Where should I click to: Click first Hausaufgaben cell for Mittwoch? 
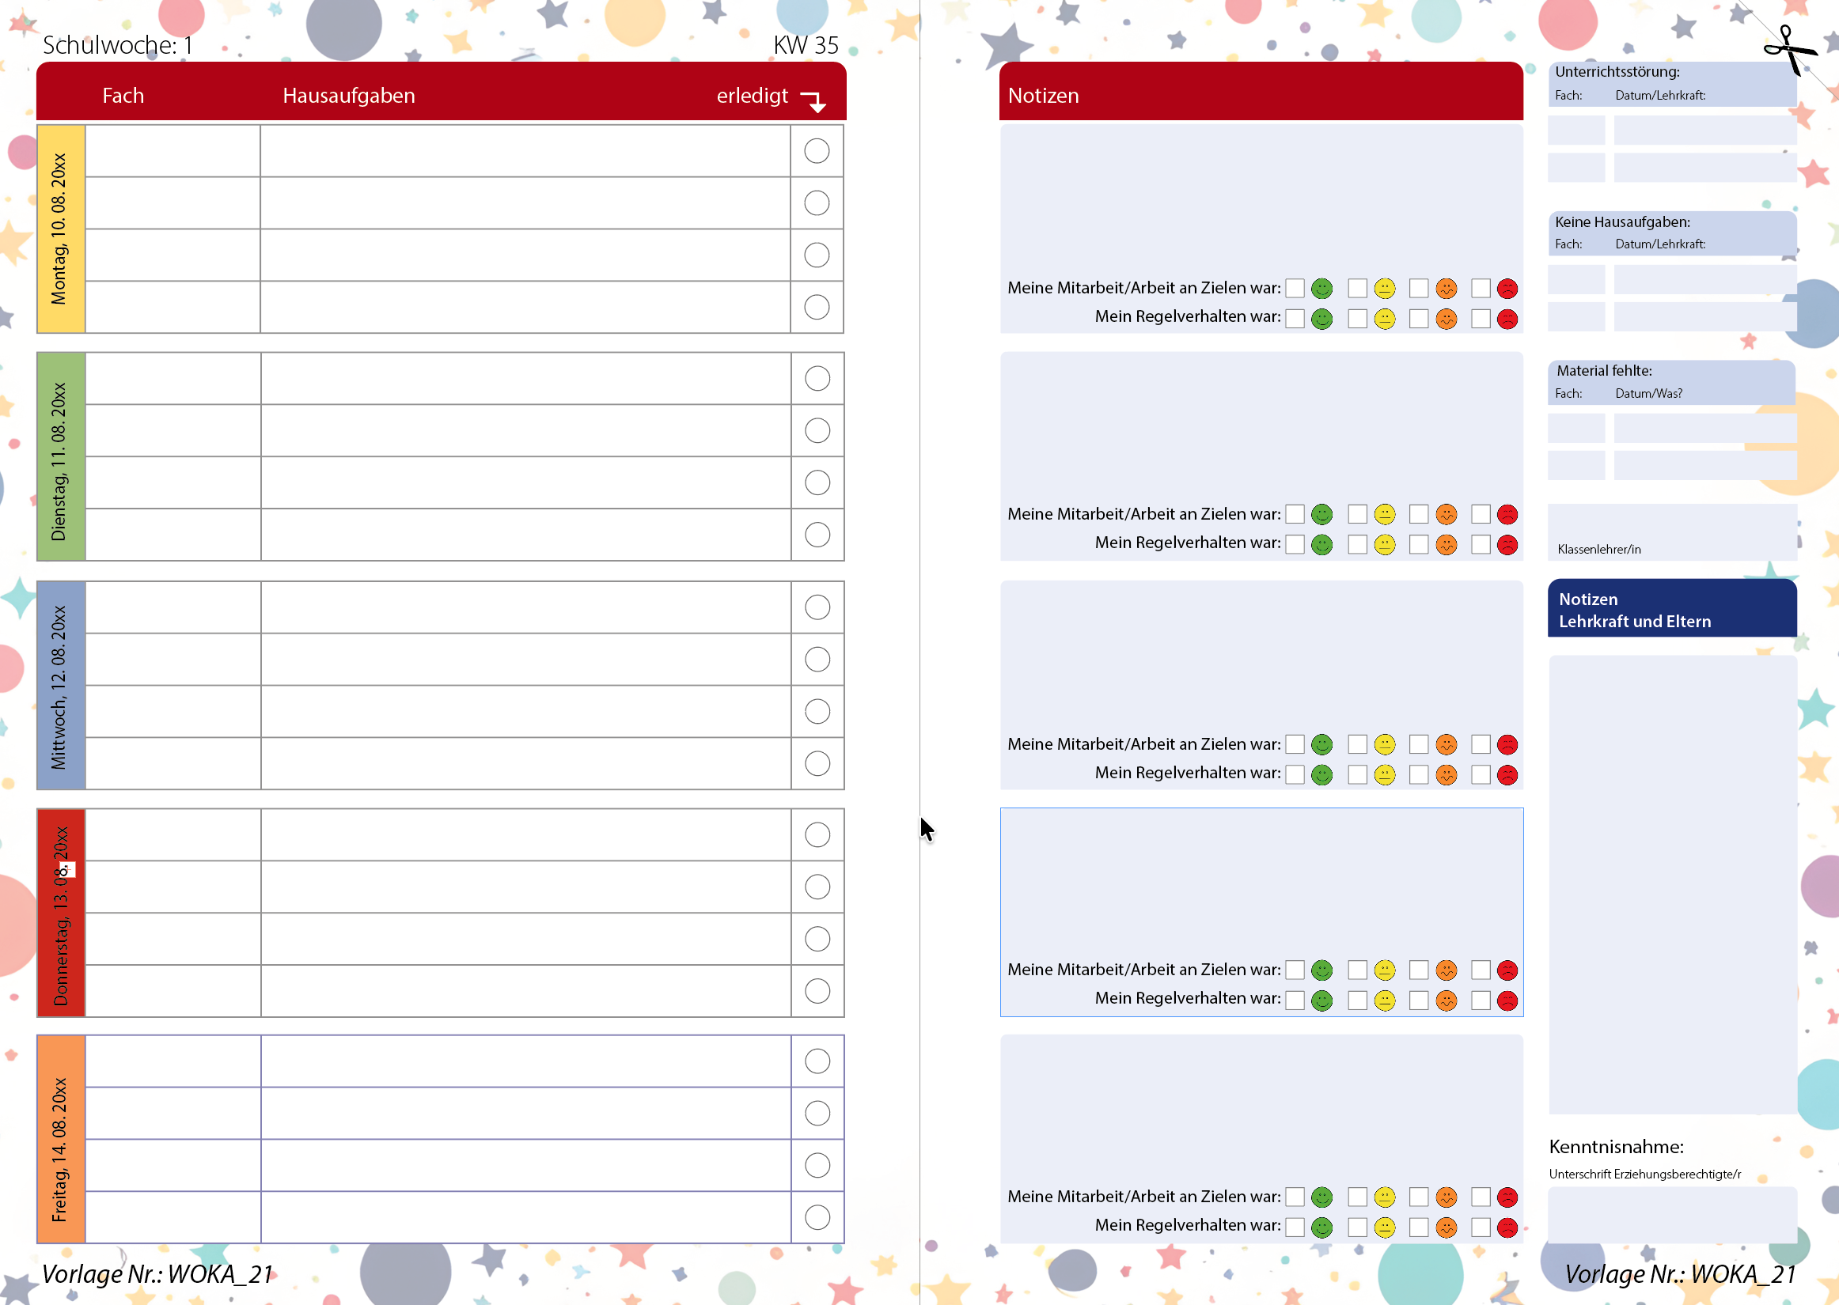[x=525, y=607]
